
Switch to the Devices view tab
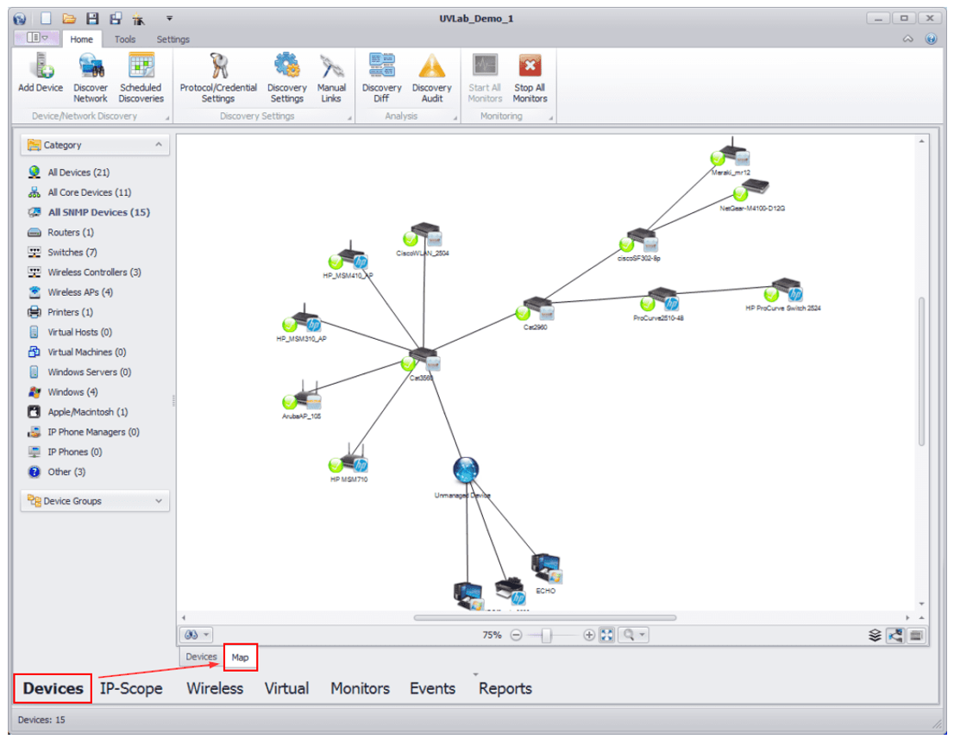point(202,657)
